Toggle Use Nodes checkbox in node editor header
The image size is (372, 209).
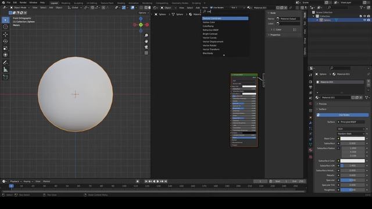212,8
